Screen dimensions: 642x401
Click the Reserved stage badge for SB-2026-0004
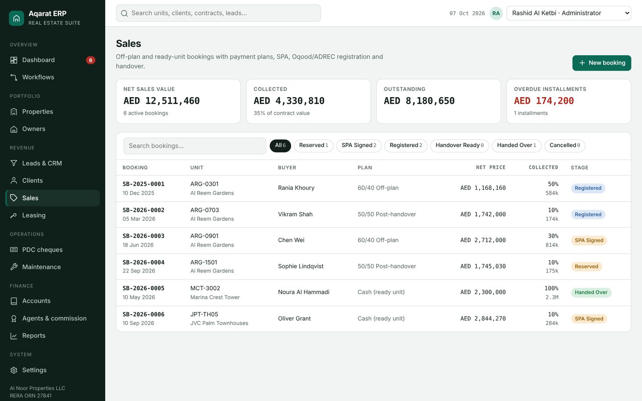587,267
